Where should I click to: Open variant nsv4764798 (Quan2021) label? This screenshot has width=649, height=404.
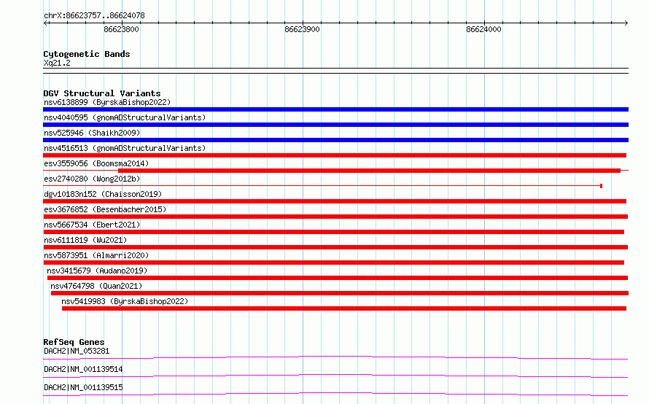pos(96,286)
